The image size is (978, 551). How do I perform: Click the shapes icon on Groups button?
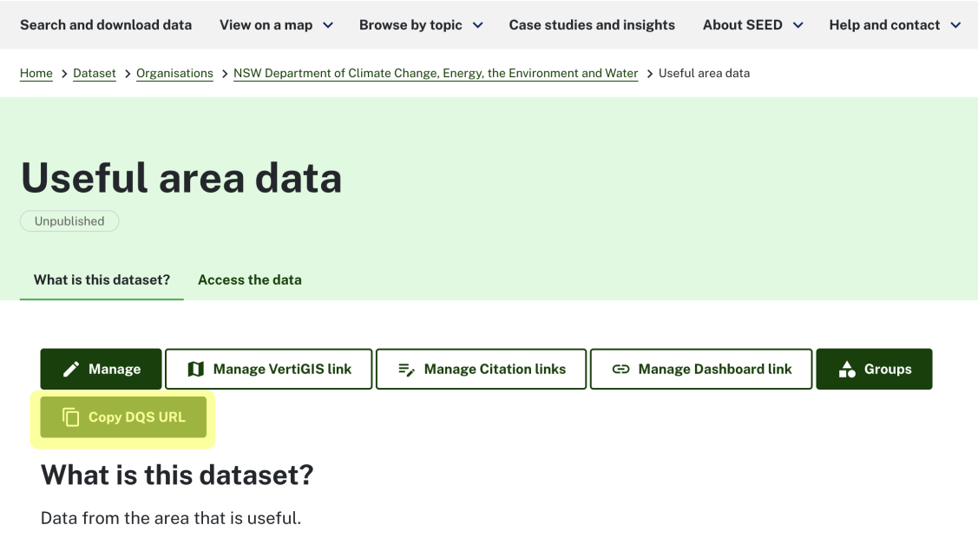click(x=847, y=370)
